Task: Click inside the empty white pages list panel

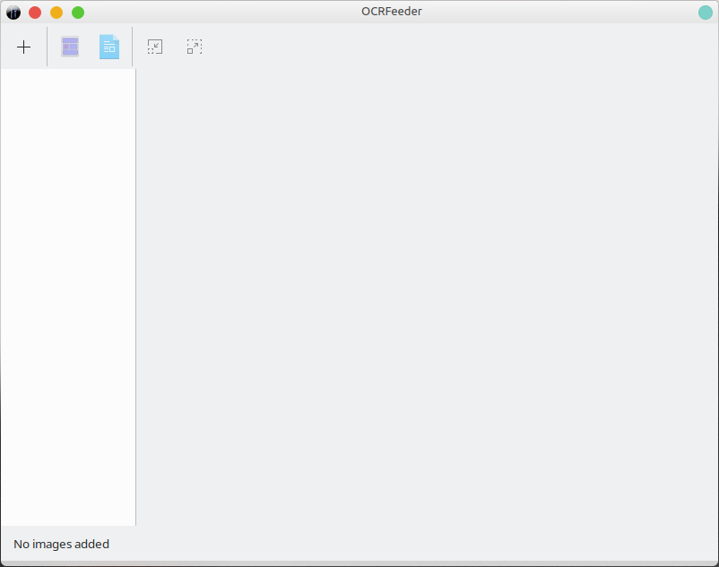Action: [67, 296]
